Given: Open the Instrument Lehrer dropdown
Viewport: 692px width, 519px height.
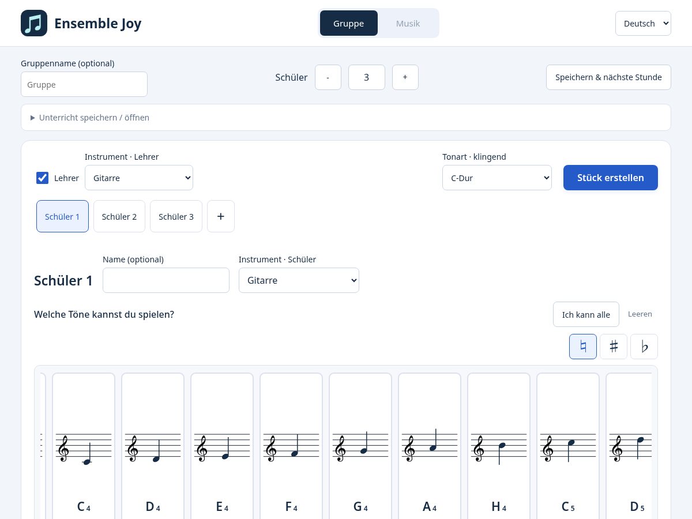Looking at the screenshot, I should [139, 178].
